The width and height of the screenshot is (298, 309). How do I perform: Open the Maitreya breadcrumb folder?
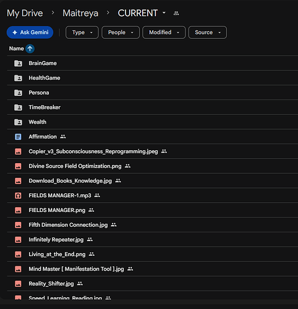(x=80, y=13)
